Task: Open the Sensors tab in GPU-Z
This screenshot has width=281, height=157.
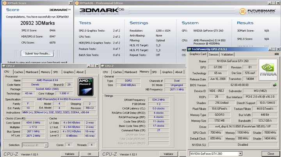Action: 213,54
